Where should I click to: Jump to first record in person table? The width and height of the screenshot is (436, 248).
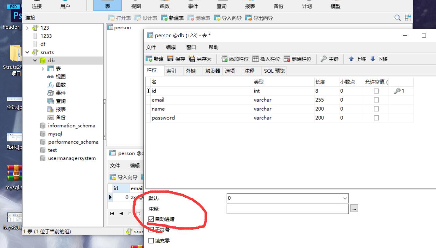pos(112,214)
